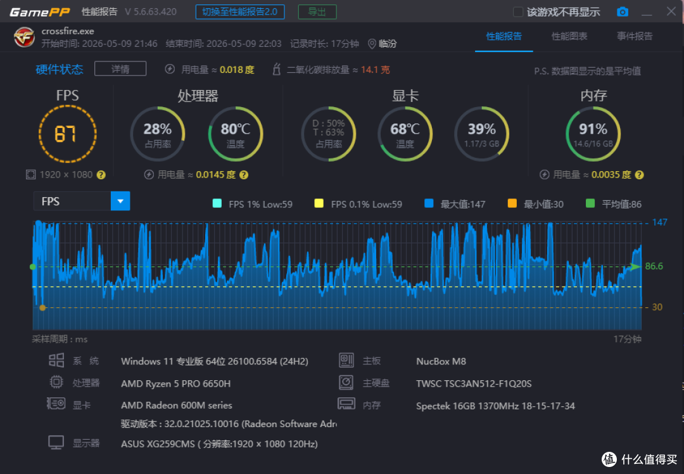Click the green 平均值 legend swatch
Image resolution: width=684 pixels, height=474 pixels.
[x=590, y=203]
